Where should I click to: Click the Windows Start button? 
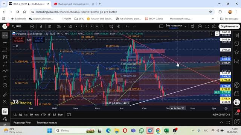pos(49,130)
